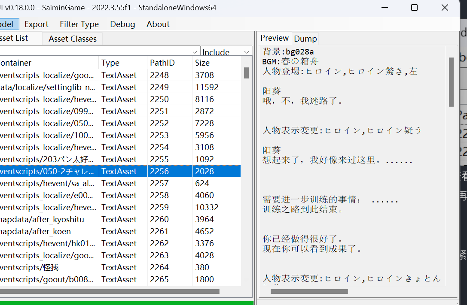Click the preview pane horizontal scrollbar

(309, 292)
